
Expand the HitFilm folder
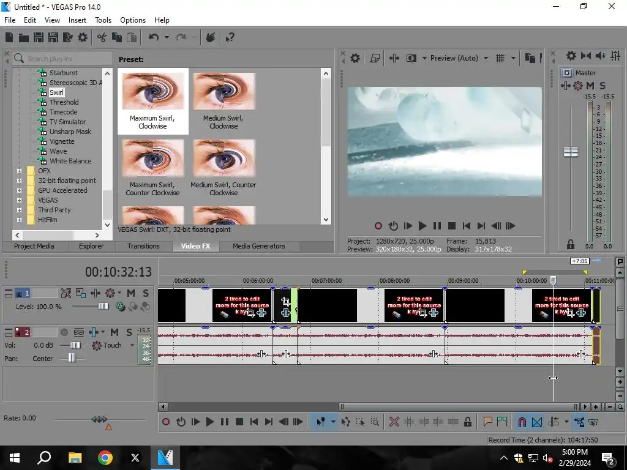click(x=19, y=220)
